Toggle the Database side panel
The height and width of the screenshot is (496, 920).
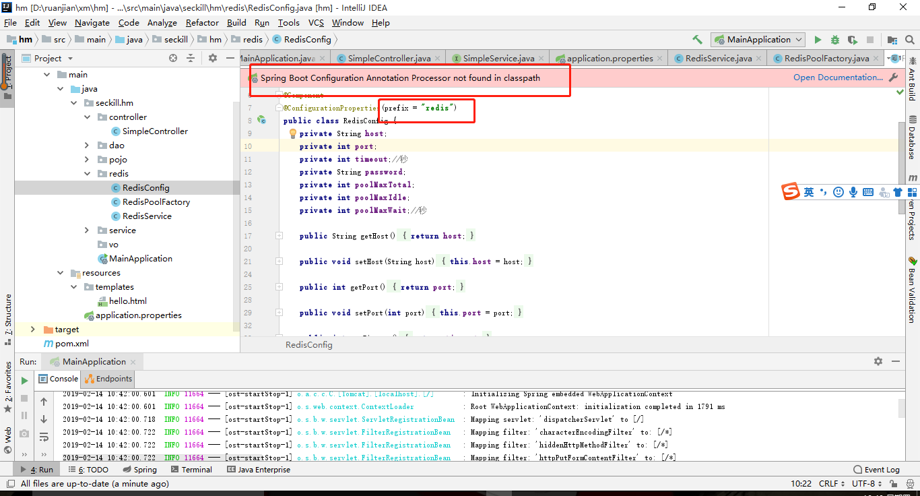click(x=912, y=139)
